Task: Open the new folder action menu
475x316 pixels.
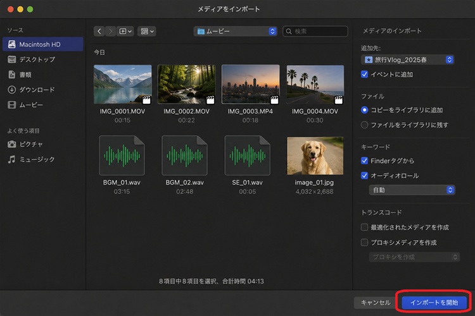Action: pos(125,31)
